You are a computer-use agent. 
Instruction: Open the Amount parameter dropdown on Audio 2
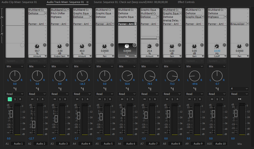click(x=37, y=56)
